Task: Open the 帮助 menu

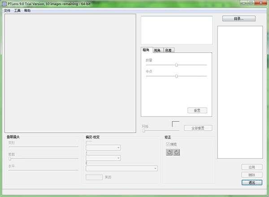Action: coord(27,10)
